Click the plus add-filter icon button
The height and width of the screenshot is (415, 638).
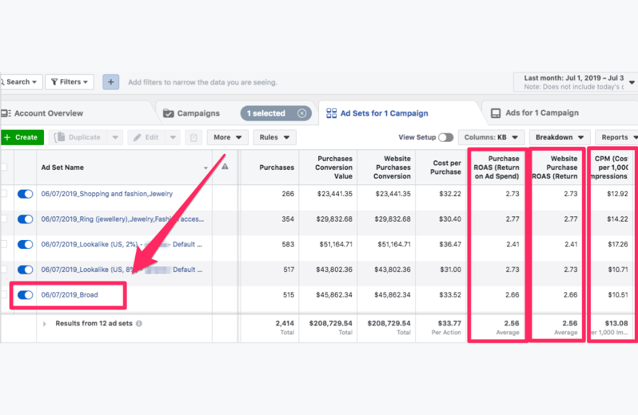tap(110, 82)
